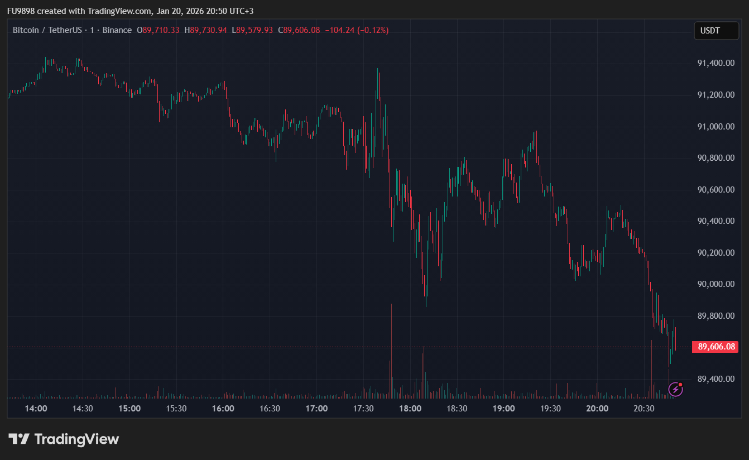Click the Jan 20, 2026 20:50 UTC+3 timestamp

tap(205, 11)
